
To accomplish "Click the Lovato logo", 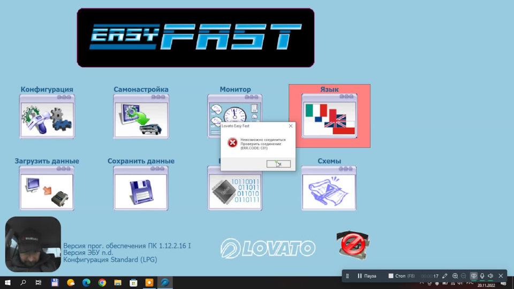I will [268, 248].
